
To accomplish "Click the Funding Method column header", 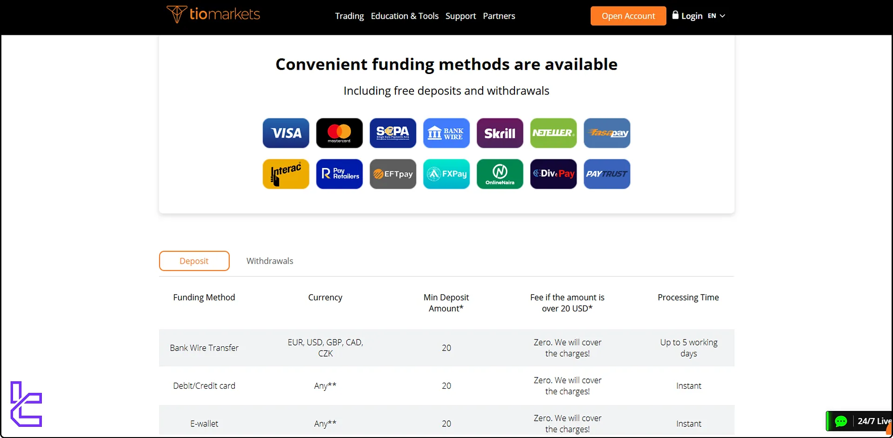I will pos(204,297).
